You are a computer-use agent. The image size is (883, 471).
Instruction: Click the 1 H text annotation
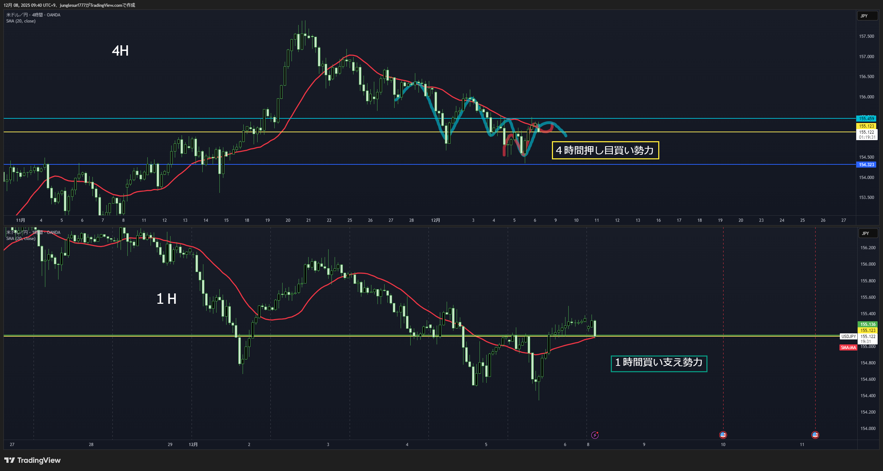coord(166,299)
